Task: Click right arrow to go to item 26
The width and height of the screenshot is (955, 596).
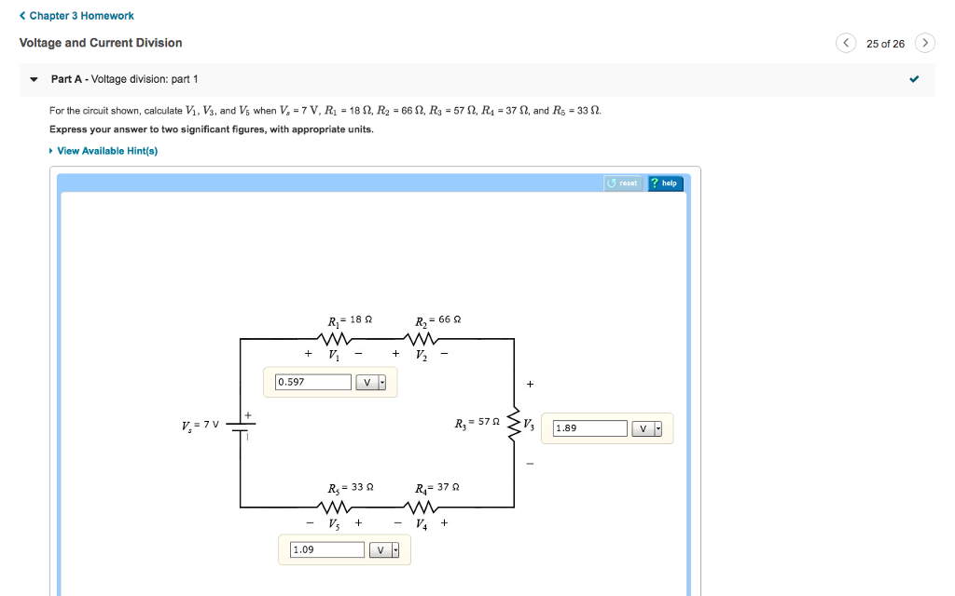Action: pos(924,43)
